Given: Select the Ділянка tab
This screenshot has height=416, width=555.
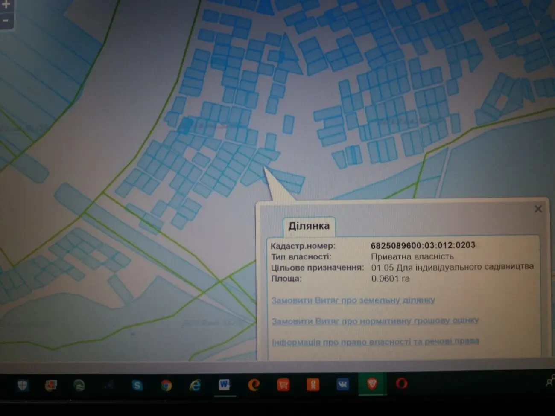Looking at the screenshot, I should 309,226.
